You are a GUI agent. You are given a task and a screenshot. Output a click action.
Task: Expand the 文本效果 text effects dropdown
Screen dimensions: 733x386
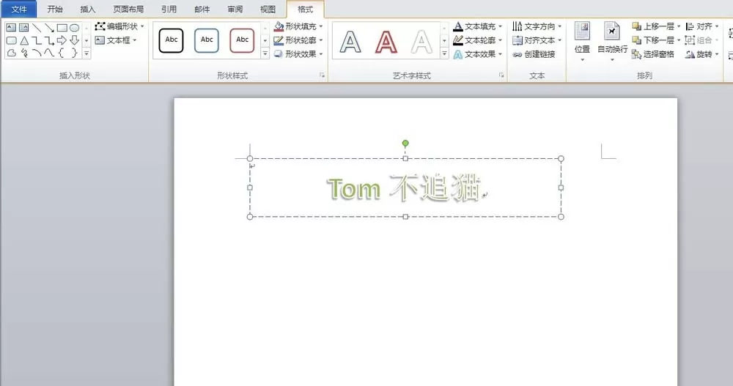click(500, 55)
